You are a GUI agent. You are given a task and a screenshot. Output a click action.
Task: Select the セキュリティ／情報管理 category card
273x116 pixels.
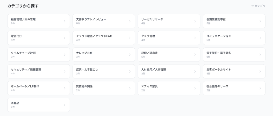point(38,72)
